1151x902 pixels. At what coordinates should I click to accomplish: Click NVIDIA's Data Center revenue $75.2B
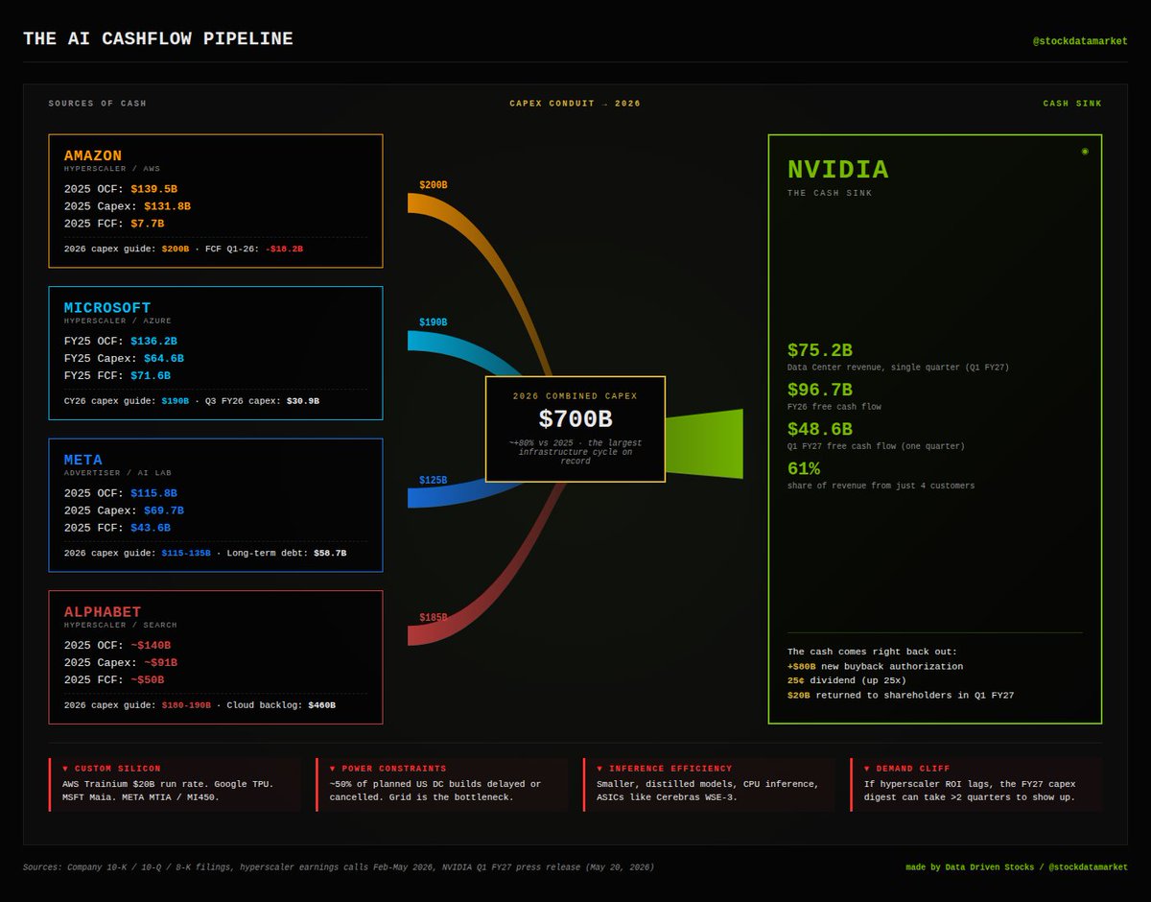click(x=820, y=351)
